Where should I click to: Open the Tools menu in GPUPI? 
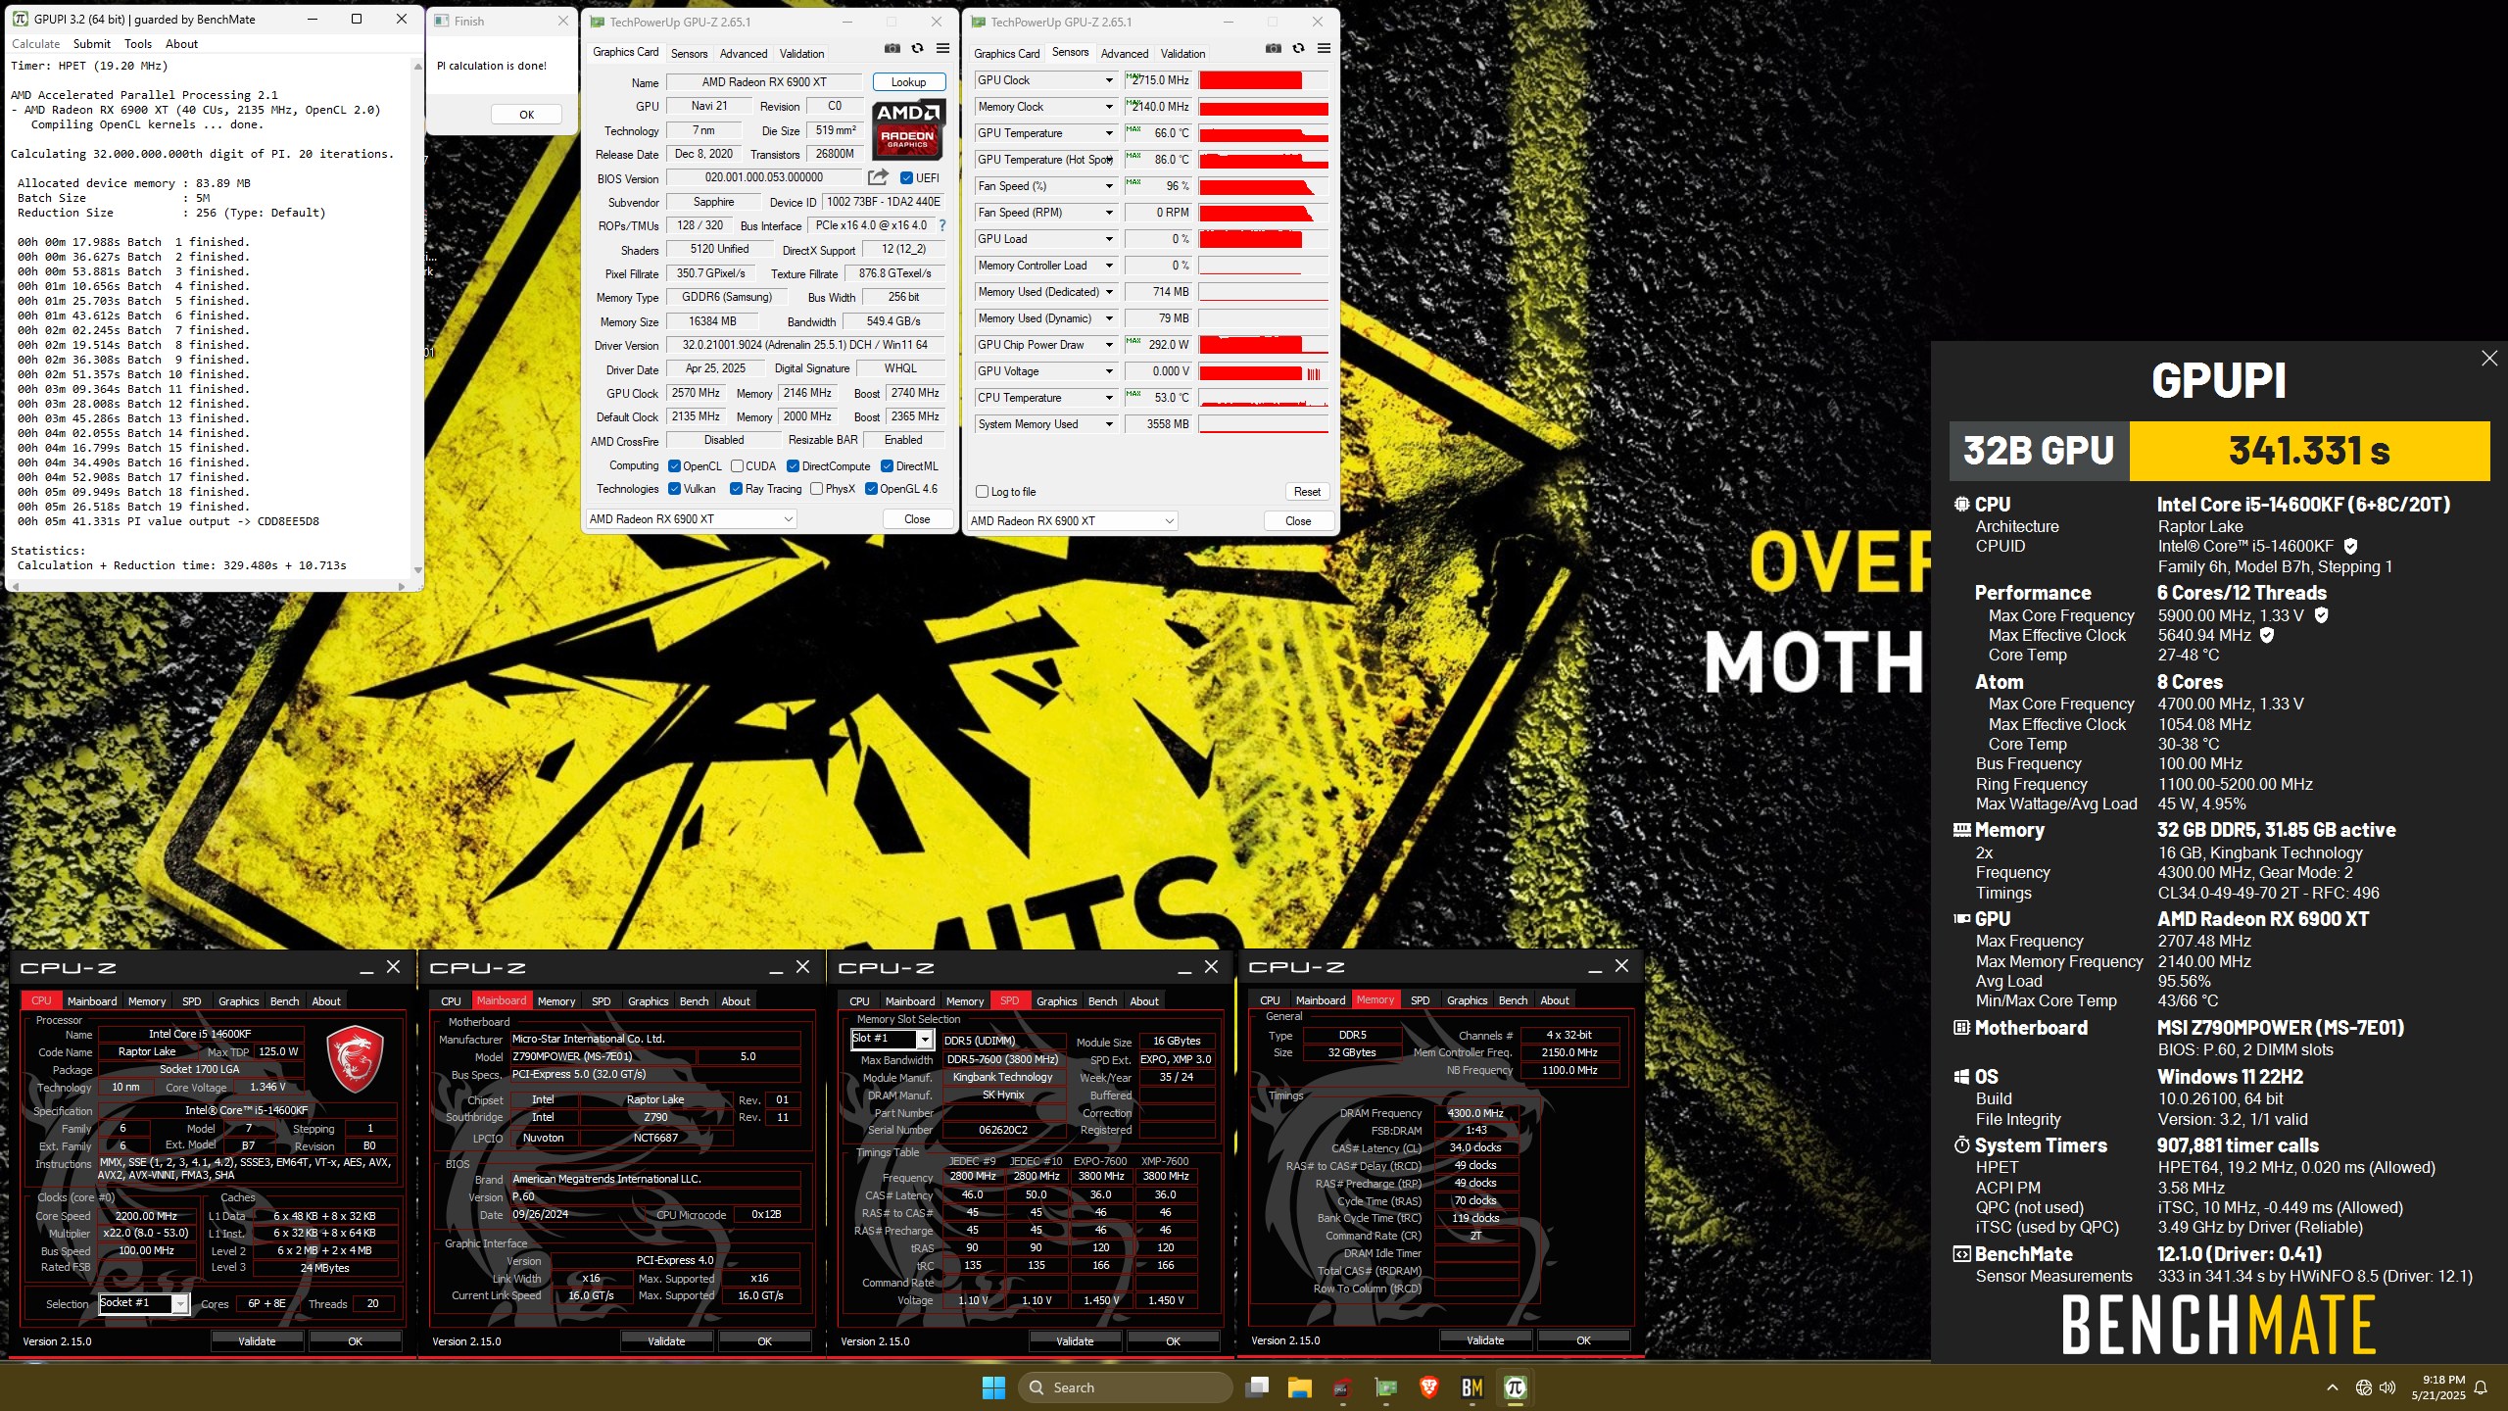pyautogui.click(x=138, y=44)
